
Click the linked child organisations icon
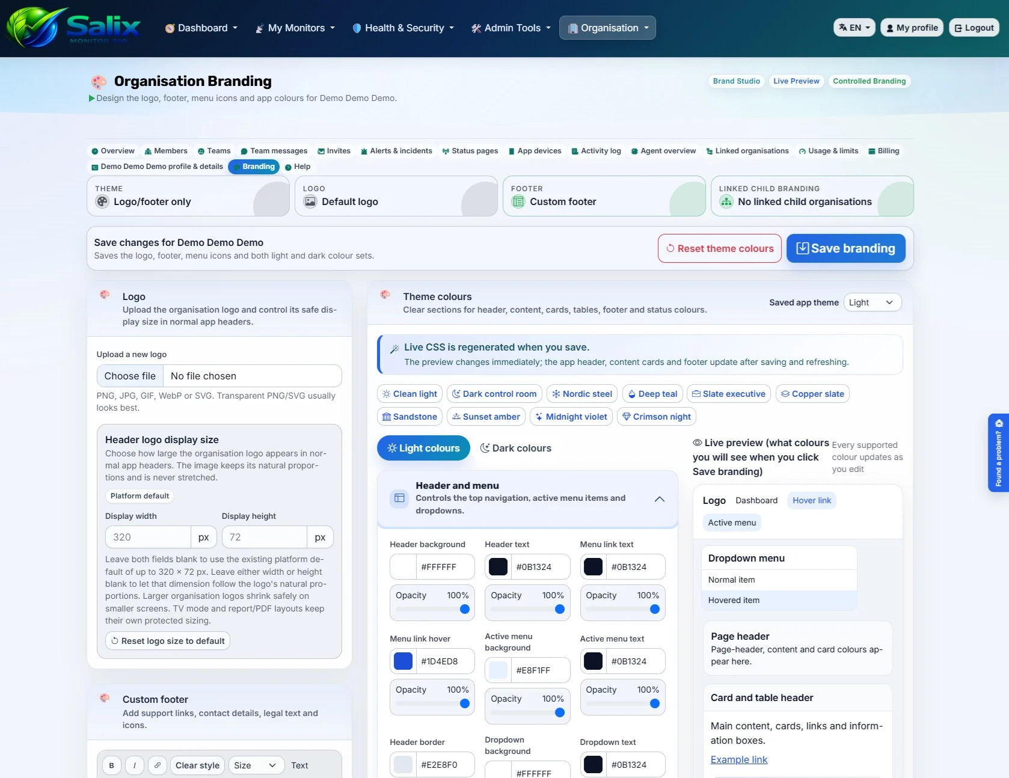pos(726,201)
